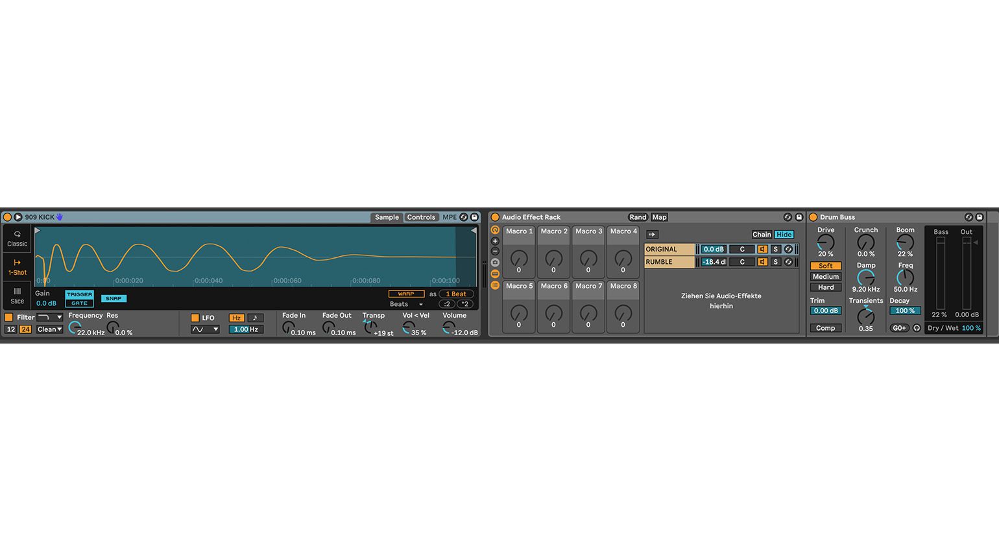Click the plus icon to add macros
The height and width of the screenshot is (551, 999).
[495, 241]
